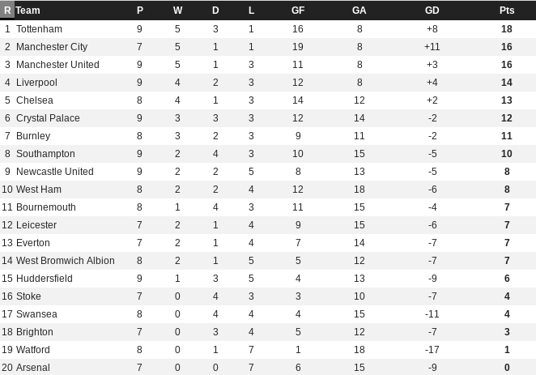
Task: Sort table by the R rank column header
Action: [x=7, y=11]
